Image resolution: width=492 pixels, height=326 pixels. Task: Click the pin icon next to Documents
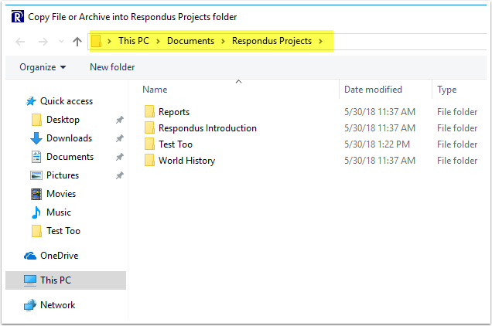[x=120, y=157]
